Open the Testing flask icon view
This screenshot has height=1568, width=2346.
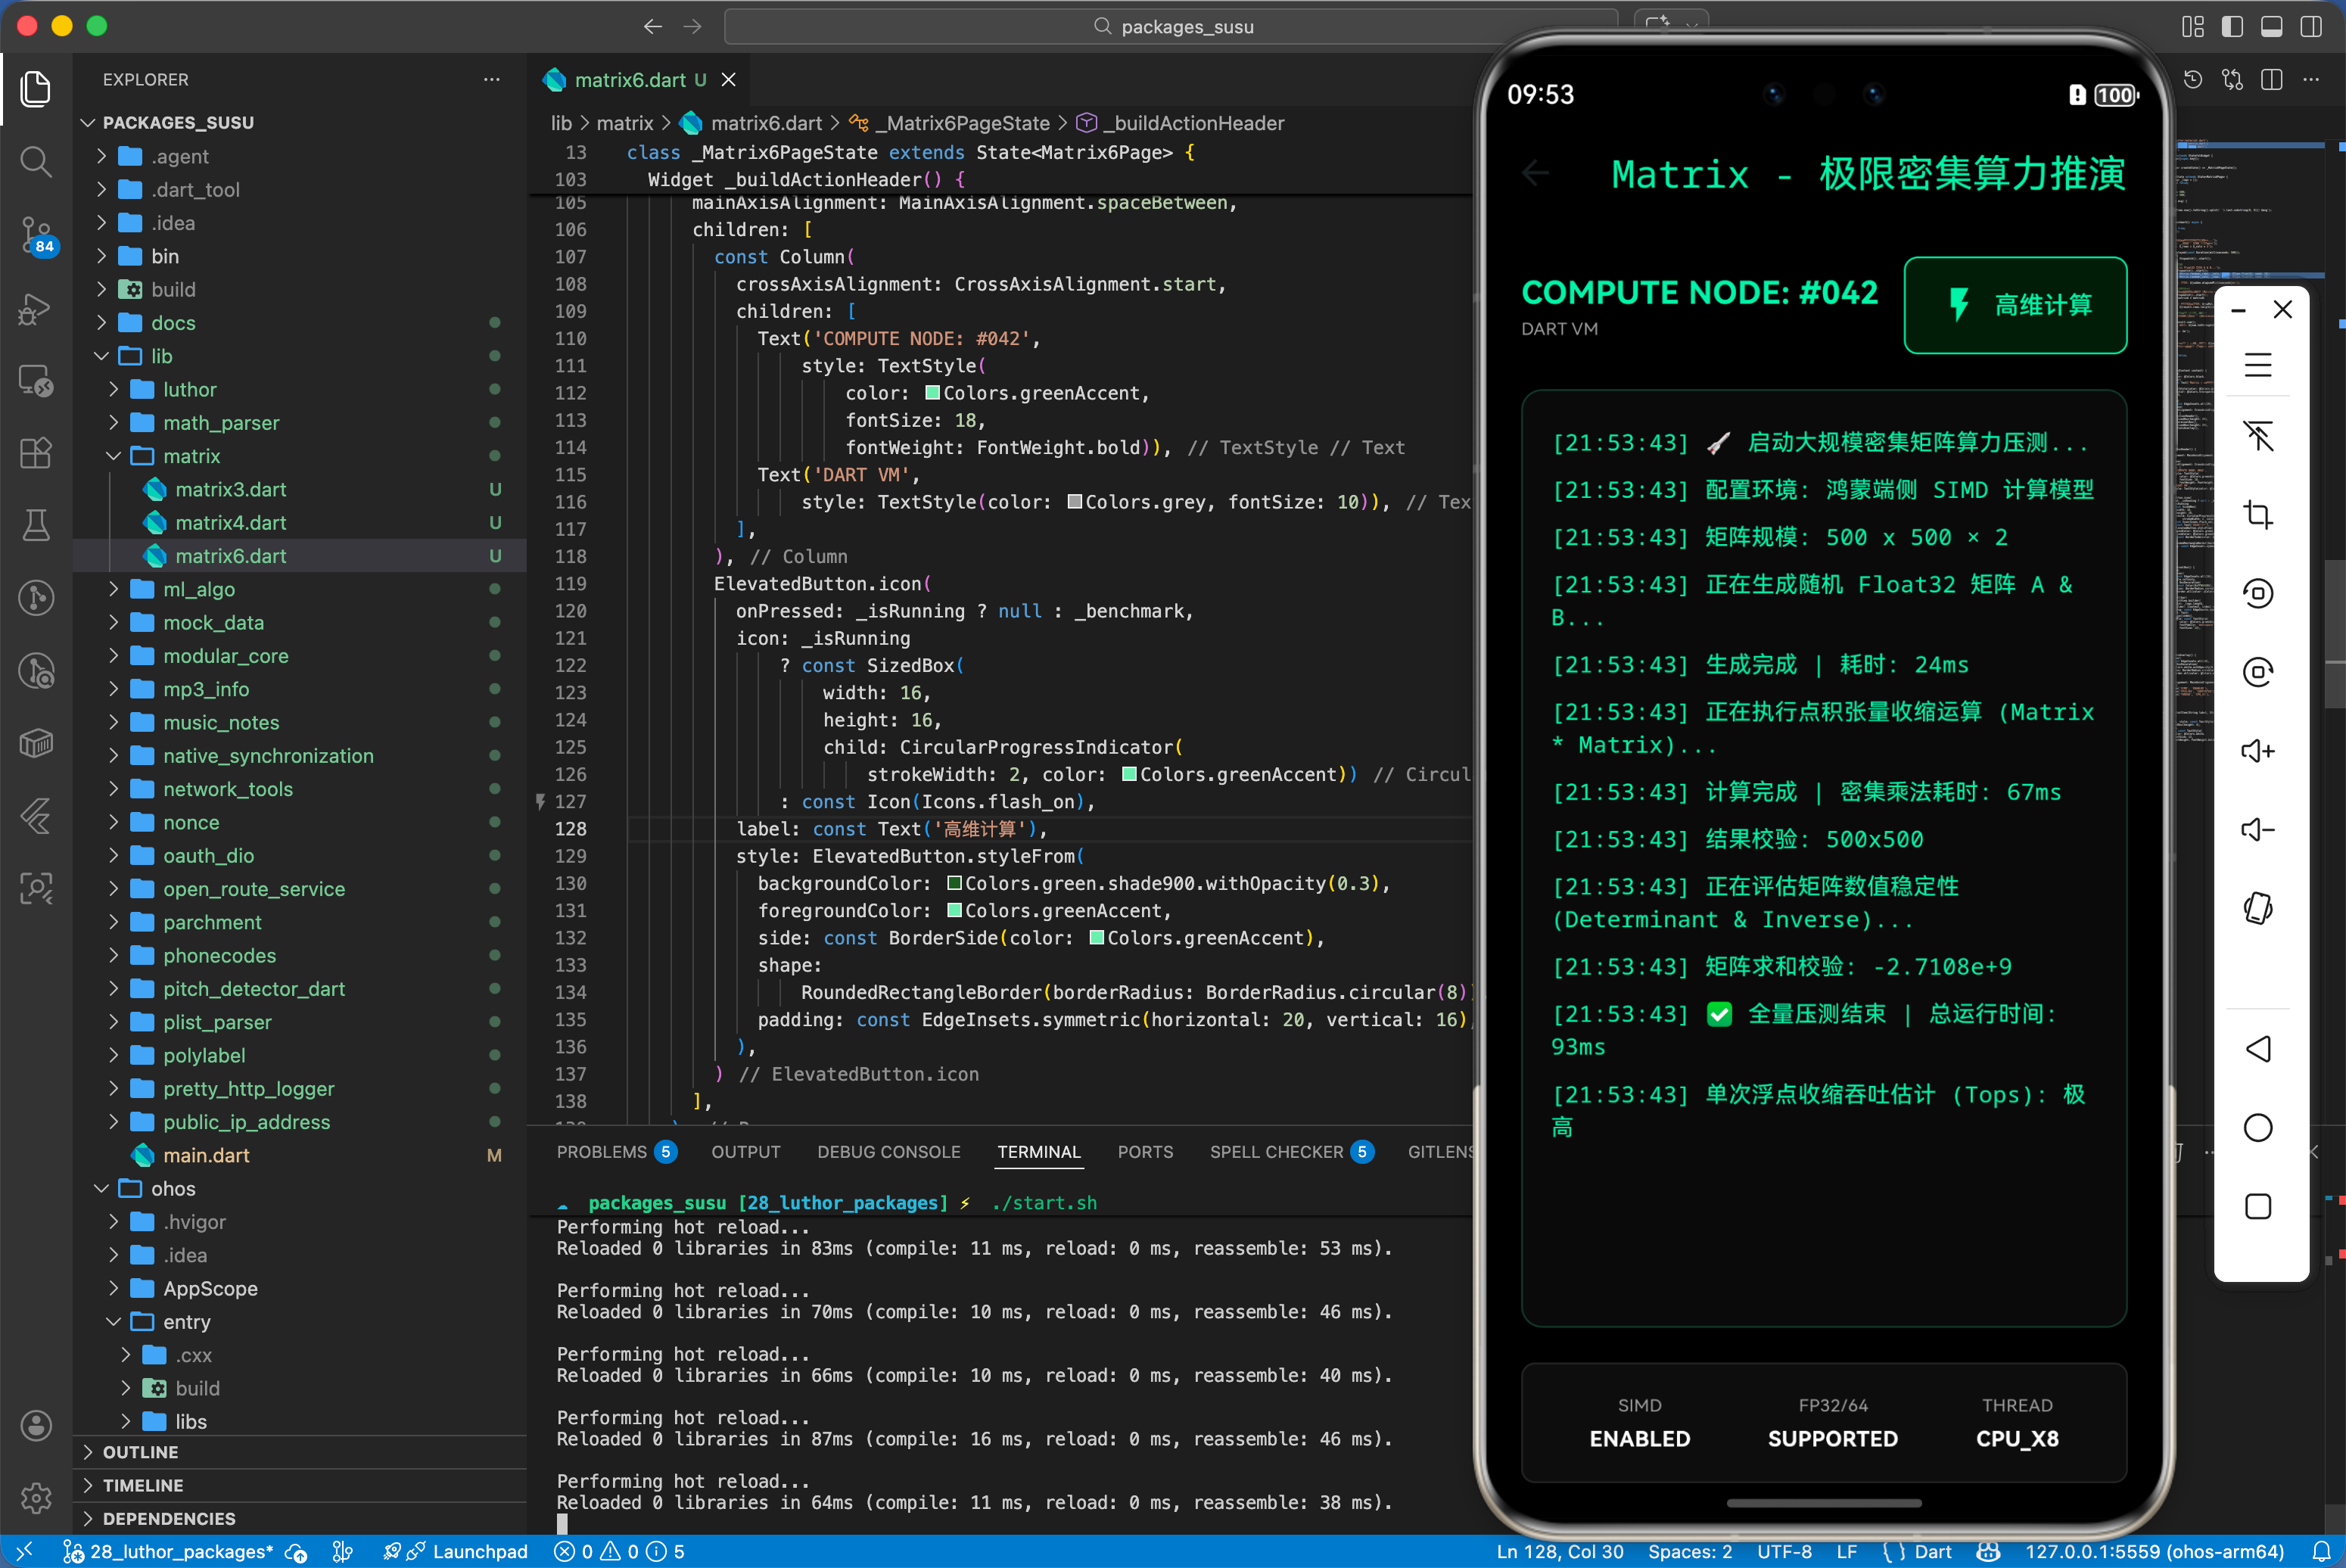tap(36, 525)
